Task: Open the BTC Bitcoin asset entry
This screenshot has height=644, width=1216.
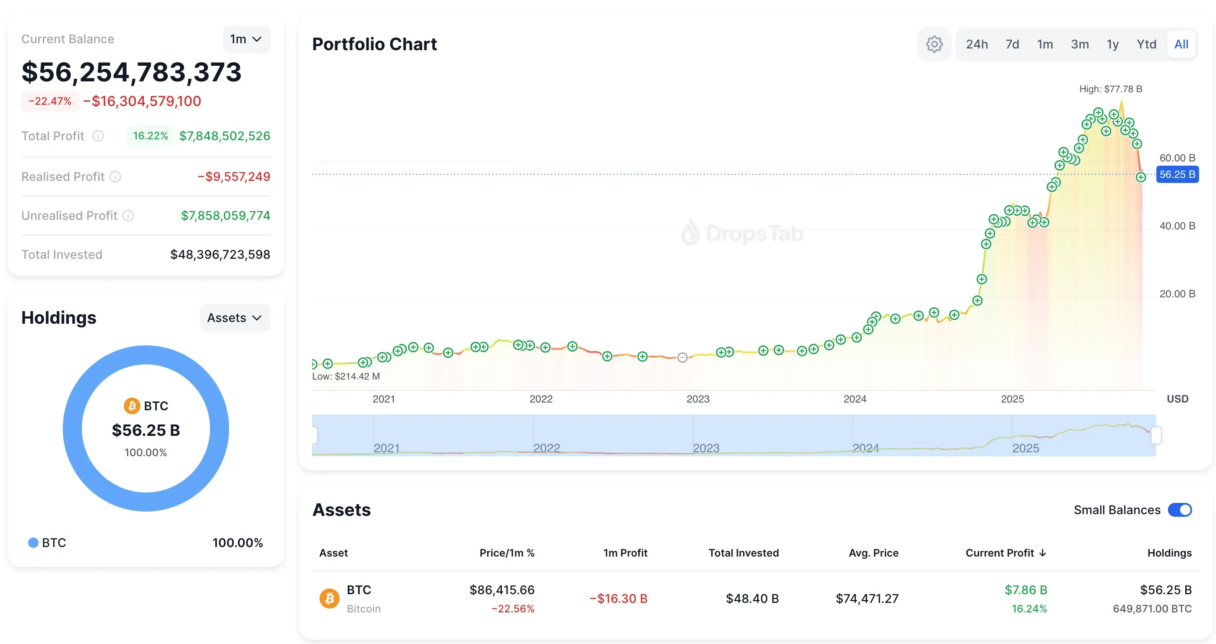Action: tap(360, 598)
